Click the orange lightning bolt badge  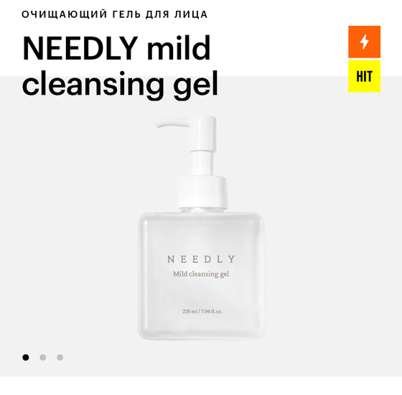click(364, 42)
